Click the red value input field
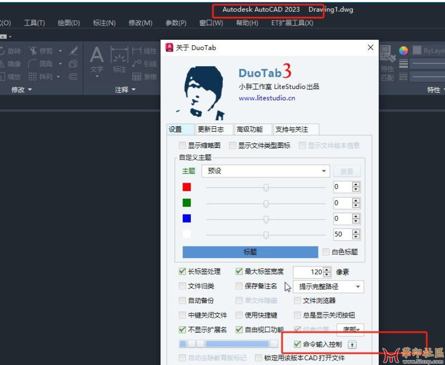 point(342,187)
